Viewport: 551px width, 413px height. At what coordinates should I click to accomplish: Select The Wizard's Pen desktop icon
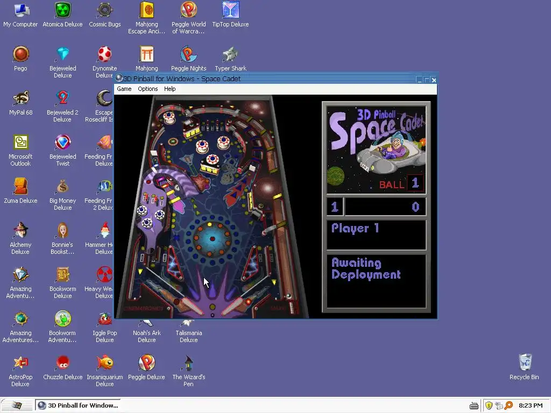[189, 371]
